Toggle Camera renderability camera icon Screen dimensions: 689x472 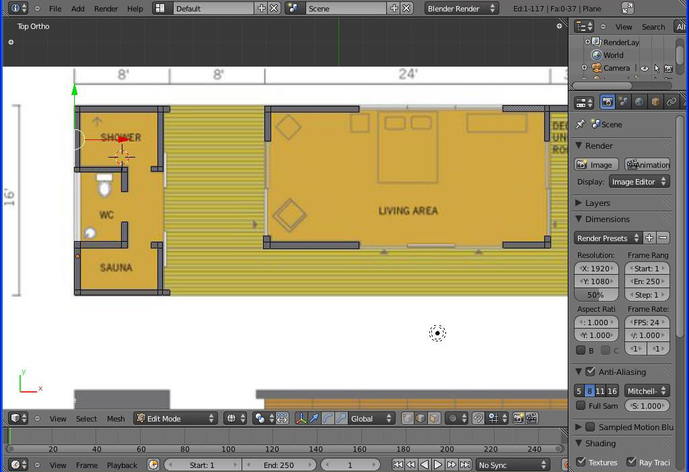[668, 69]
